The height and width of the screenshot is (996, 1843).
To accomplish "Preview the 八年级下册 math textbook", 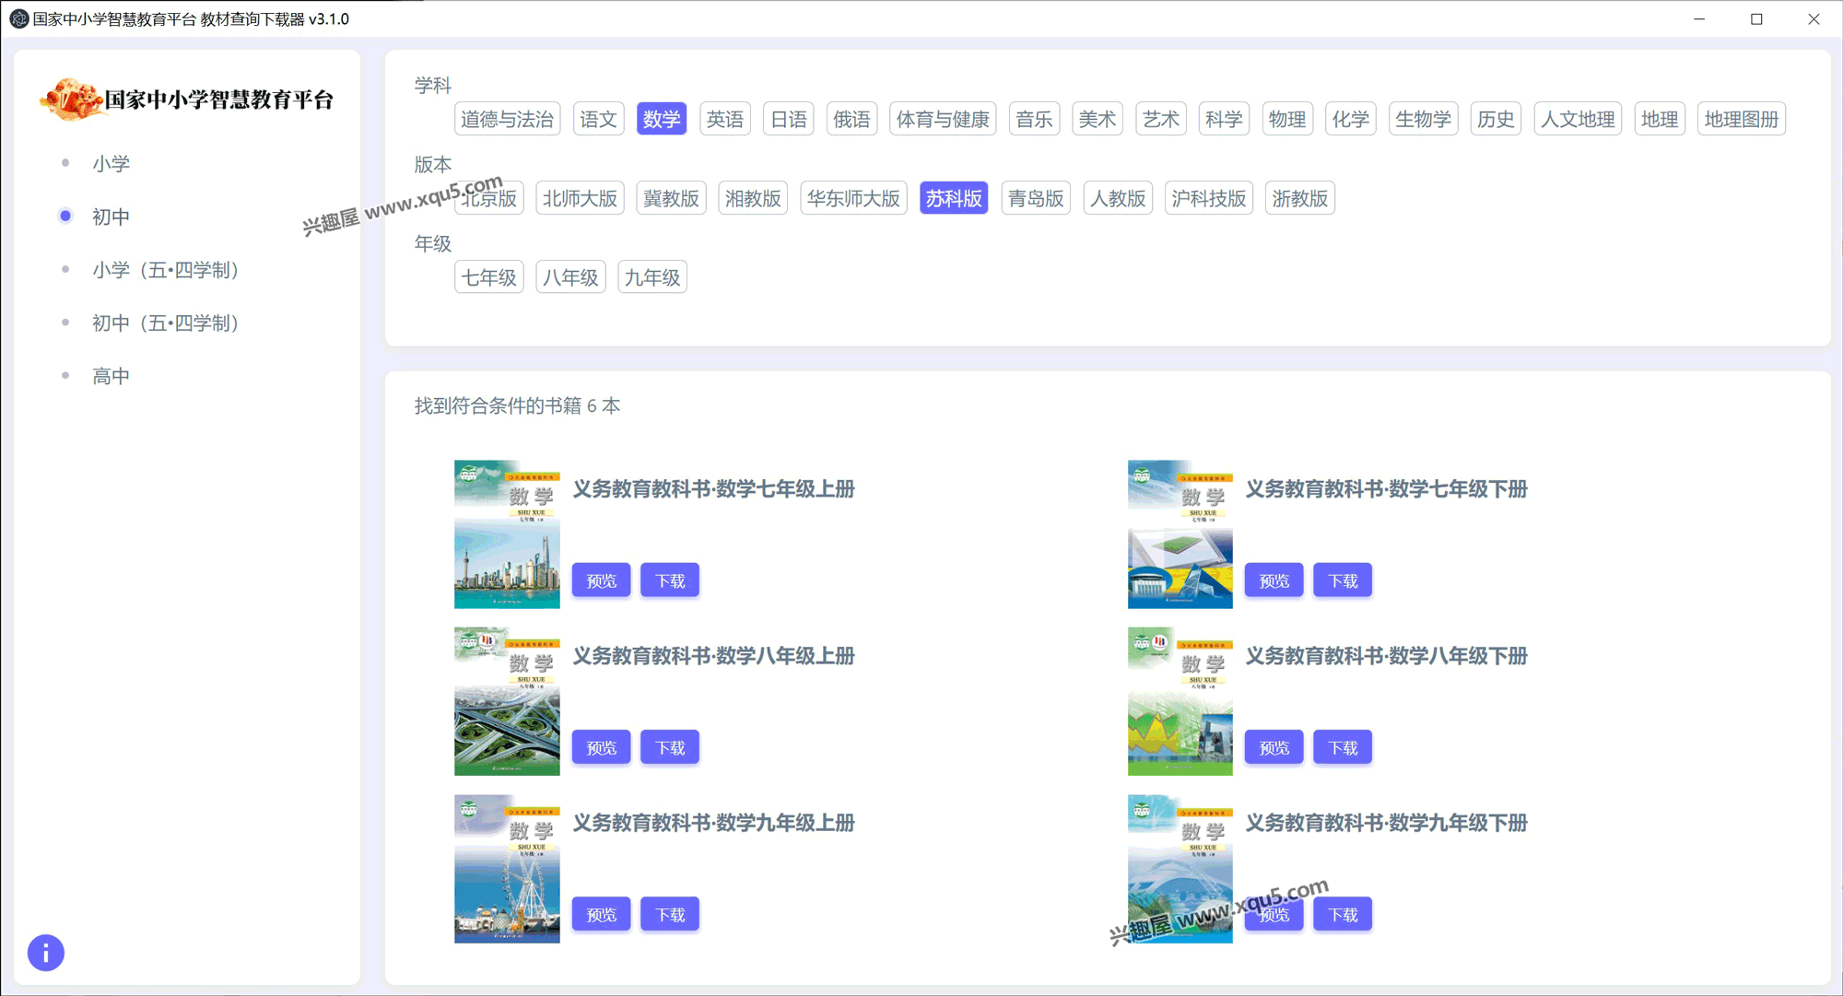I will point(1274,747).
